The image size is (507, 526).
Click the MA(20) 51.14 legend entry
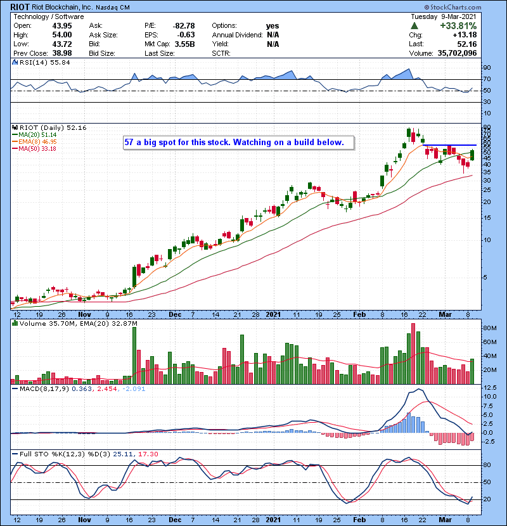[x=34, y=135]
